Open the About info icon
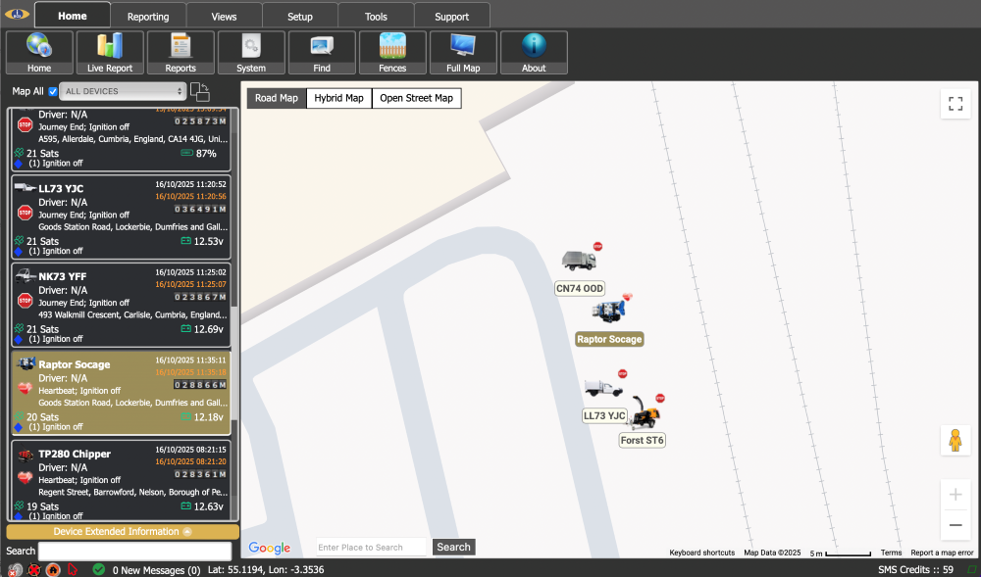Image resolution: width=981 pixels, height=577 pixels. (x=534, y=53)
